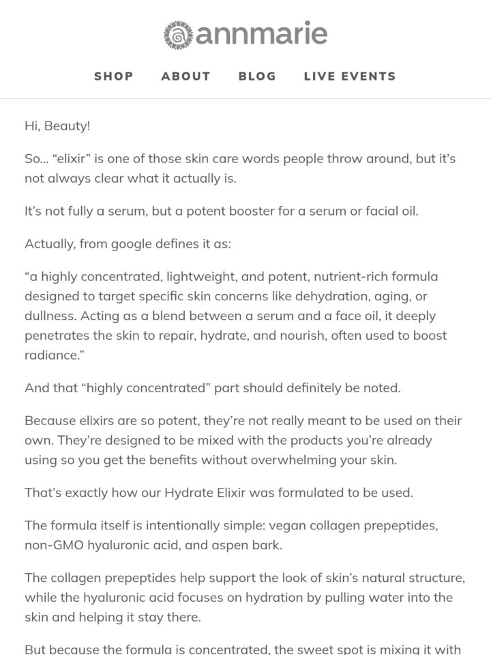The height and width of the screenshot is (655, 491).
Task: Click the annmarie spiral flower logo icon
Action: pyautogui.click(x=178, y=35)
